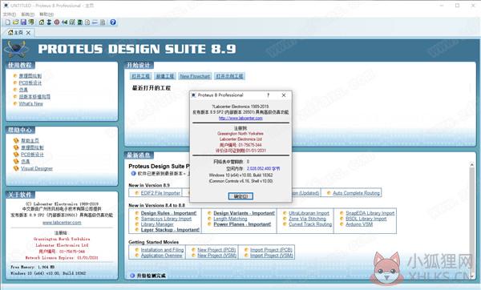This screenshot has width=481, height=290.
Task: Click the 打开工程 button under 开始设计
Action: (x=141, y=76)
